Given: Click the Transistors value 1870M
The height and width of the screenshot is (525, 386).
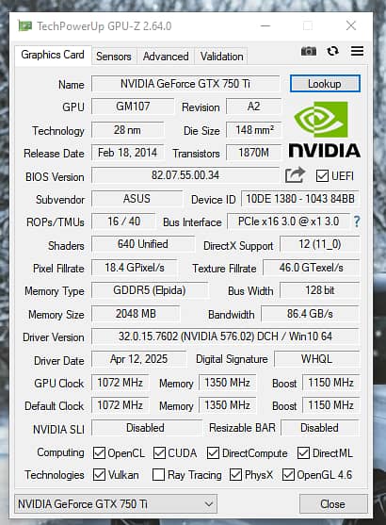Looking at the screenshot, I should tap(253, 153).
